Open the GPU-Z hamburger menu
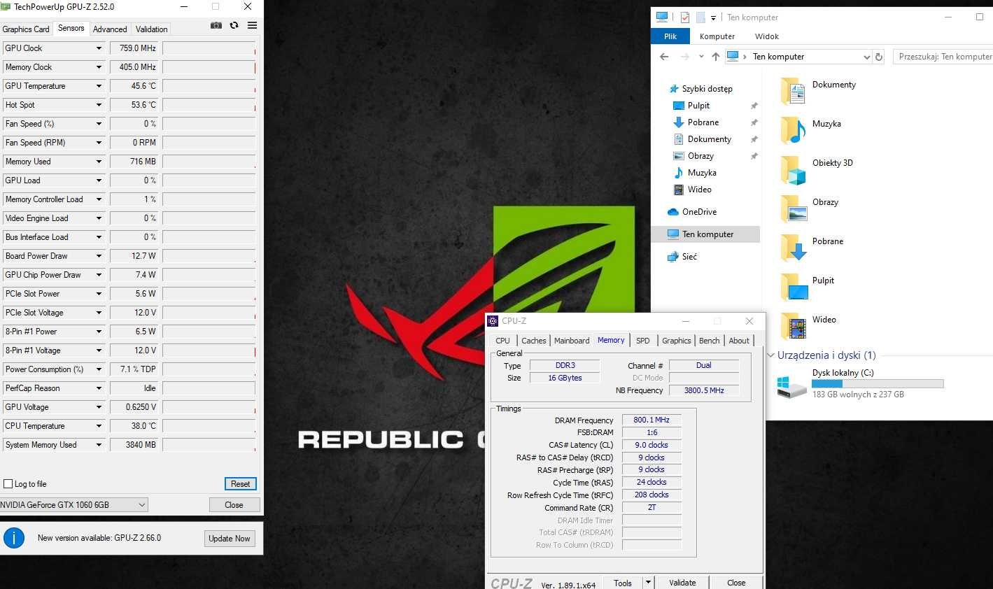This screenshot has height=589, width=993. click(x=253, y=25)
